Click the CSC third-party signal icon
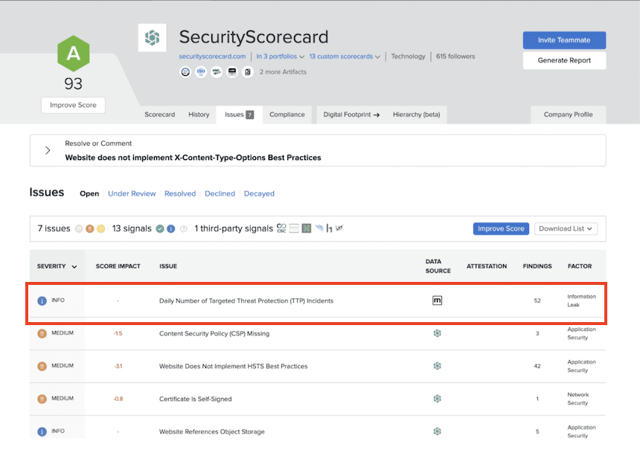643x456 pixels. coord(281,228)
